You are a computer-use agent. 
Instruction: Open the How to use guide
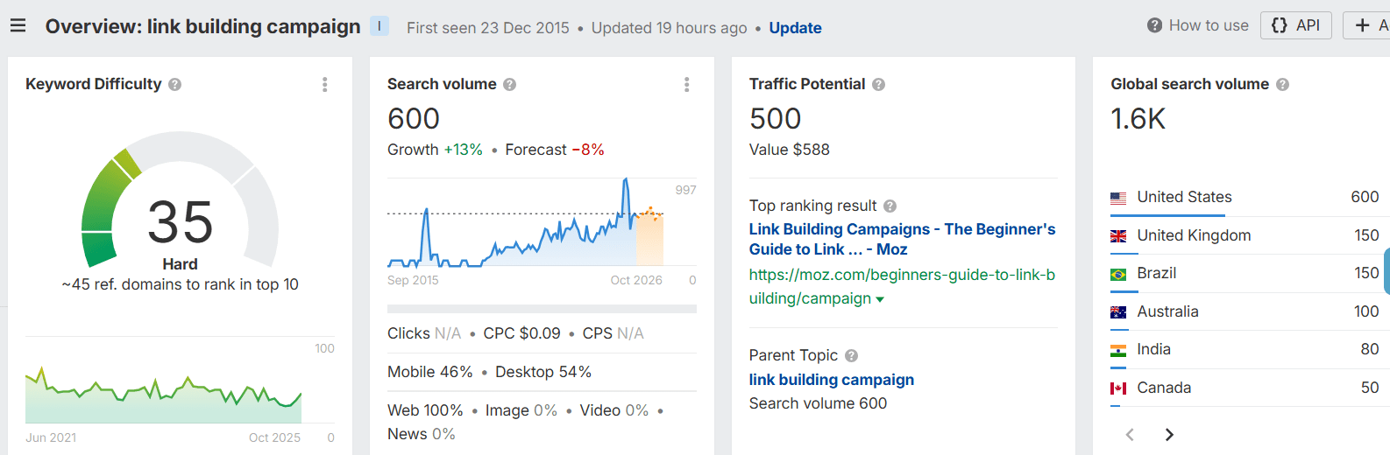1198,25
